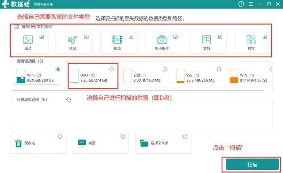This screenshot has height=173, width=283.
Task: Select the 桌面 radio button
Action: 123,137
